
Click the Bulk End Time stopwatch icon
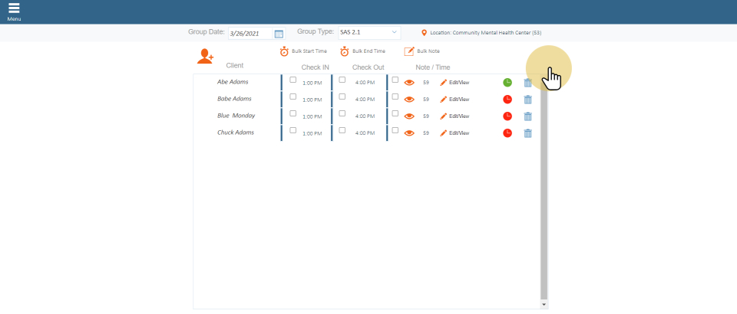click(x=345, y=51)
